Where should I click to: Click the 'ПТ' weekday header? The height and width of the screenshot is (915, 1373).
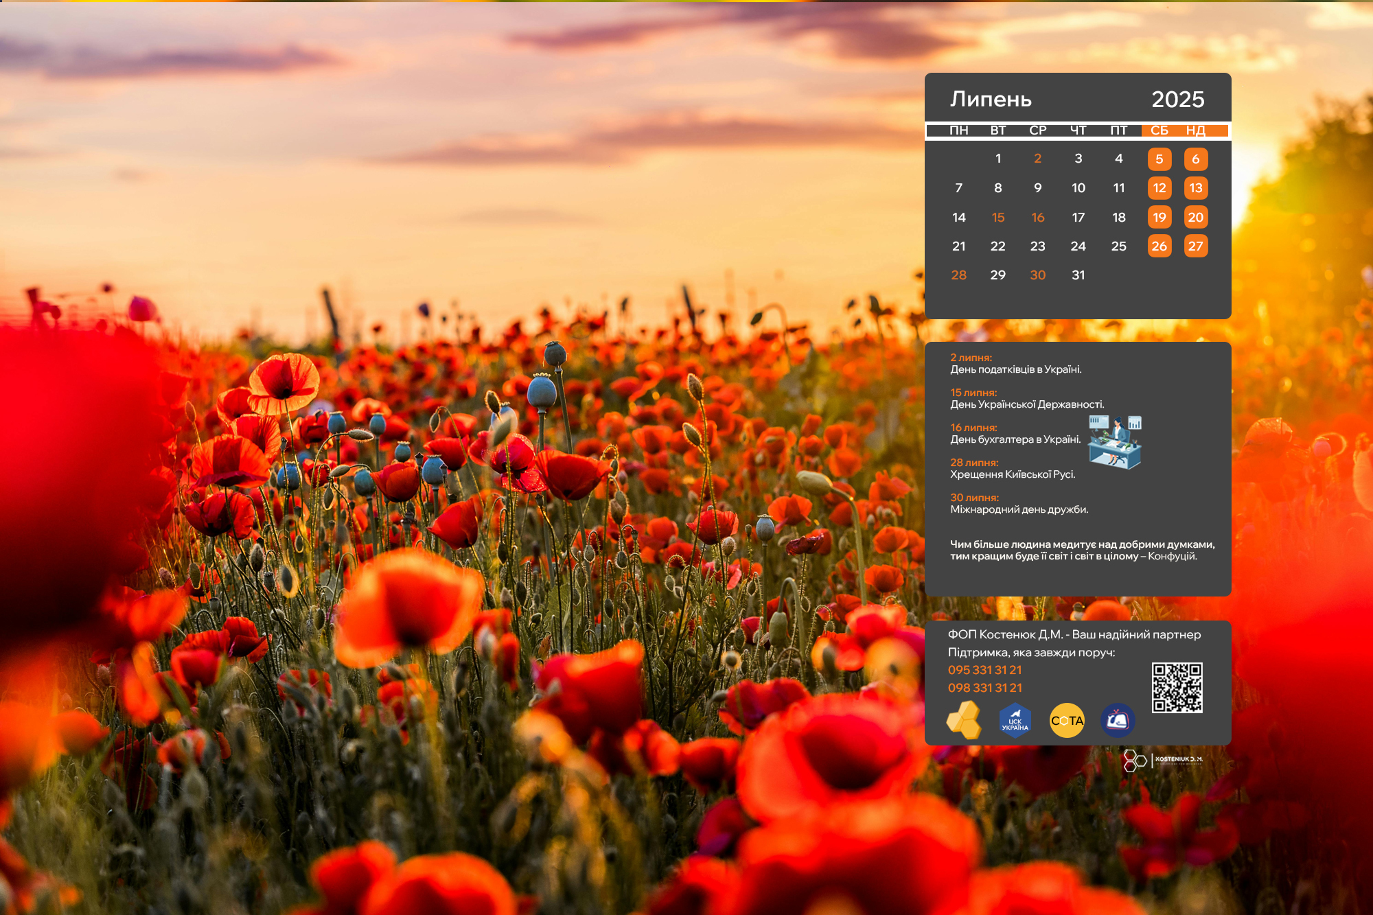click(1119, 130)
